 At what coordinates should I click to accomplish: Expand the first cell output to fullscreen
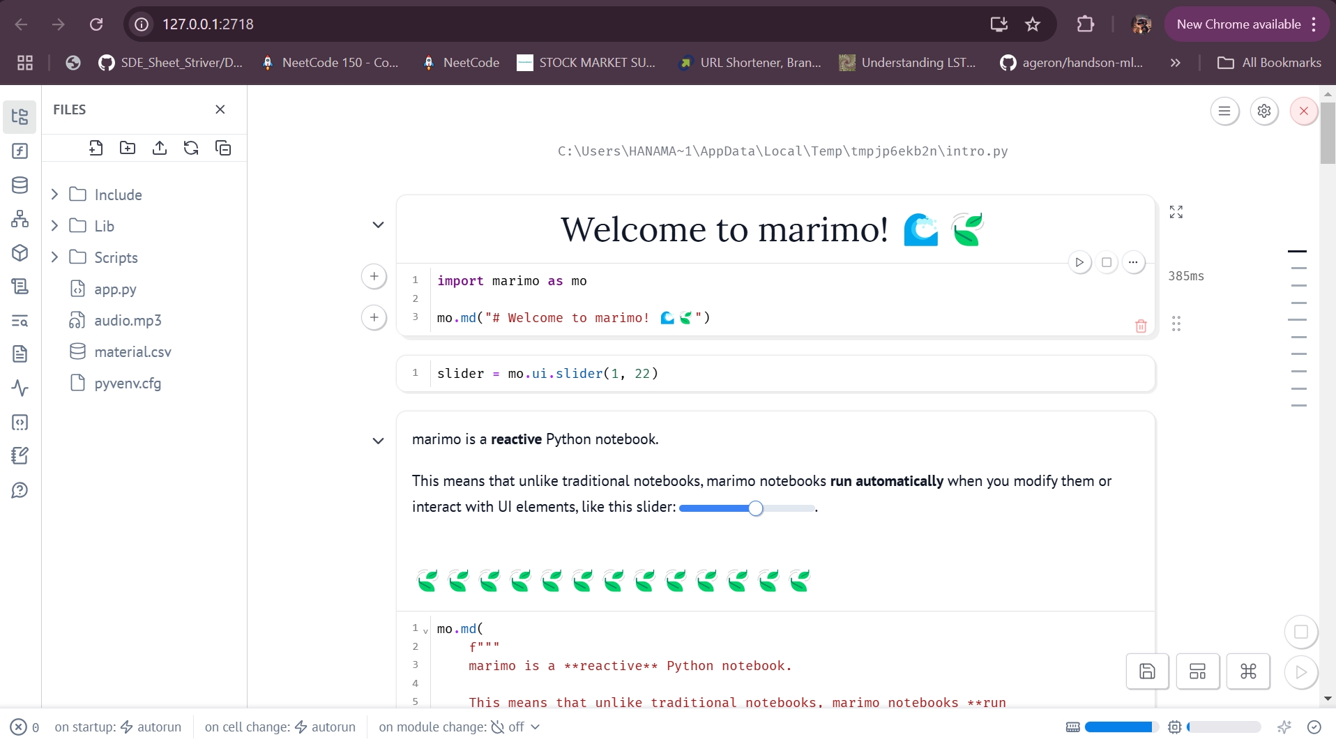pyautogui.click(x=1176, y=212)
